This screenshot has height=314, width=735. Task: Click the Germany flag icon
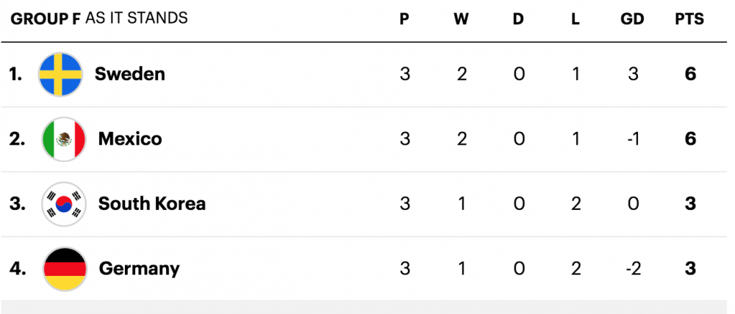pos(65,269)
